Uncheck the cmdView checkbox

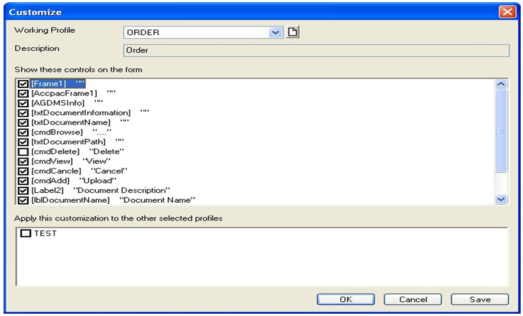(x=23, y=162)
